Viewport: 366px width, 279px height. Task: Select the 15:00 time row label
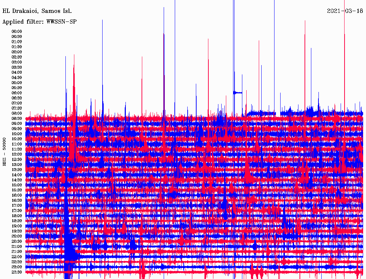pos(17,185)
